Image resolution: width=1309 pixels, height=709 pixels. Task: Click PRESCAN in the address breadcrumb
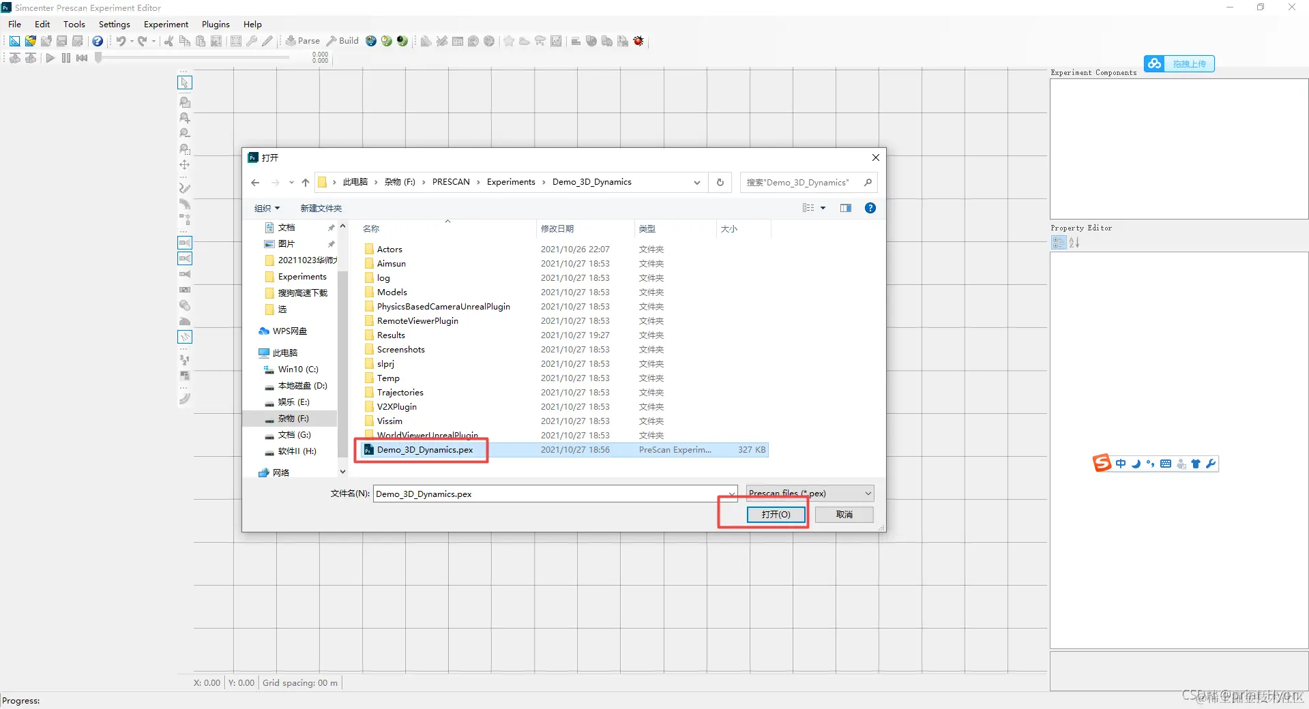(451, 182)
